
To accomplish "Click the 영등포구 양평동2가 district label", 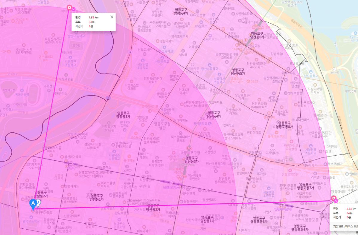I will pyautogui.click(x=41, y=194).
